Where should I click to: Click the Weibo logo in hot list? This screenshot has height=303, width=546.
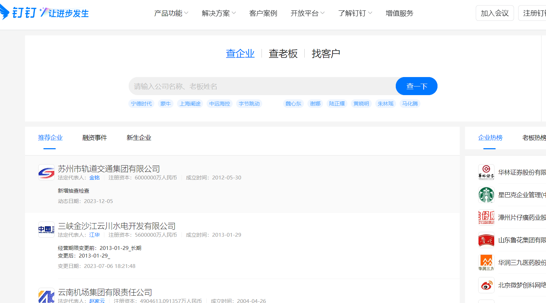[486, 285]
